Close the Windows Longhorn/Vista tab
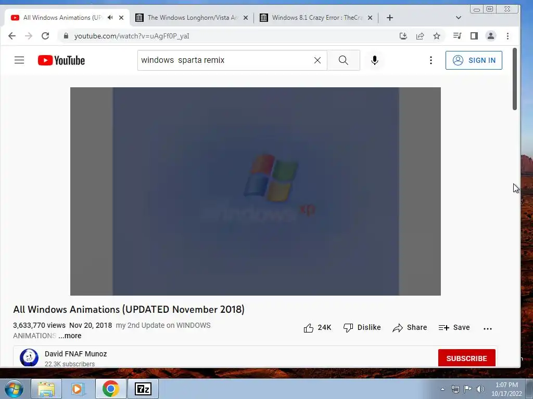Screen dimensions: 533x399 click(x=246, y=18)
